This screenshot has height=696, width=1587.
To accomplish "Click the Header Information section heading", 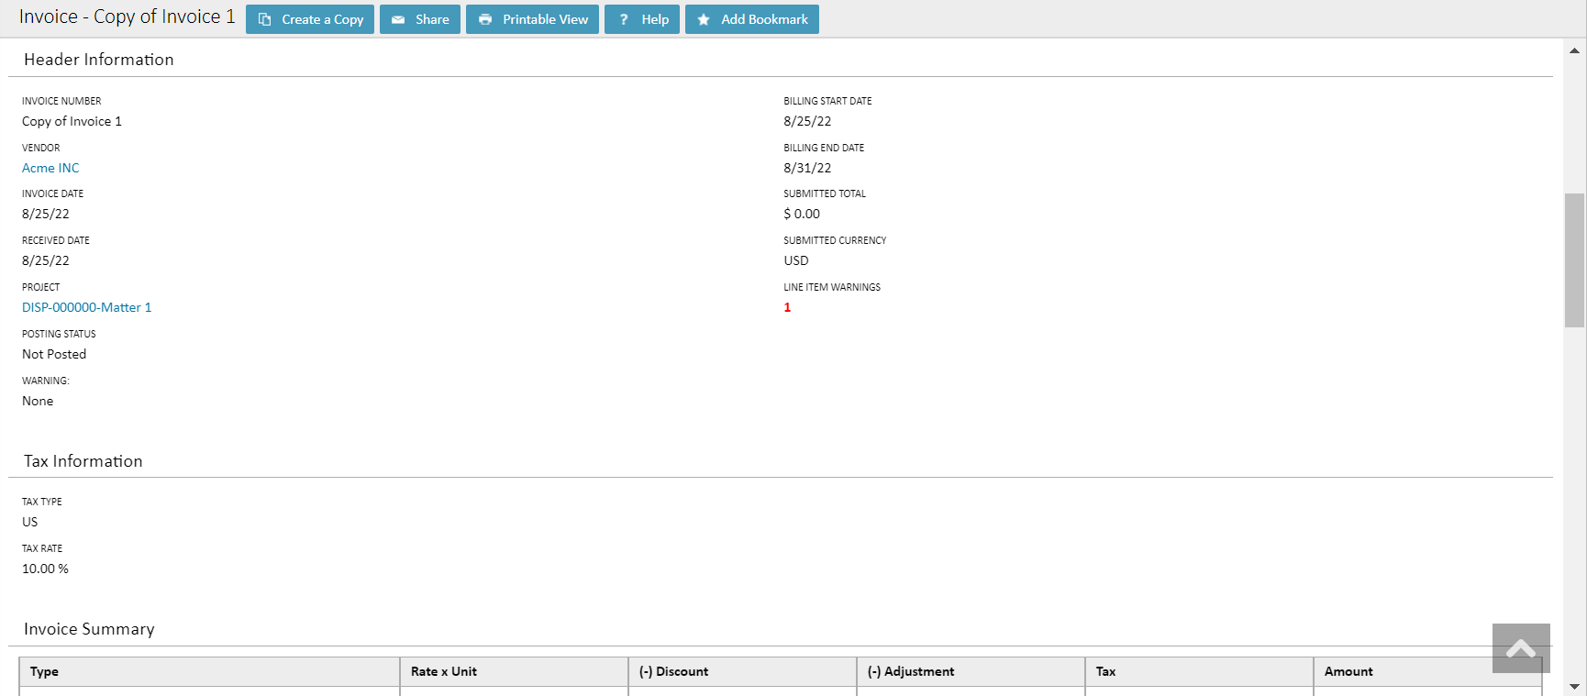I will [99, 60].
